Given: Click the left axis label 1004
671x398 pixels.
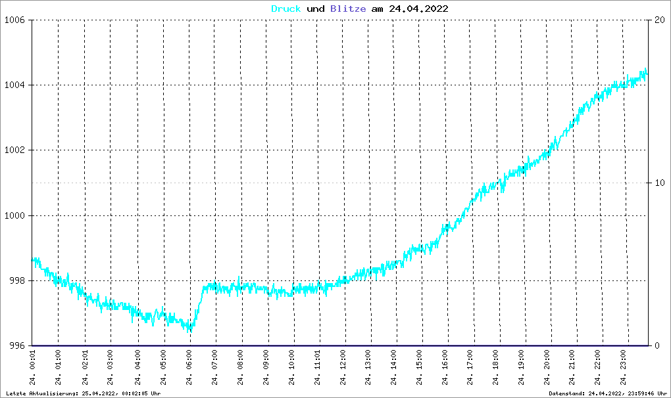Looking at the screenshot, I should (x=14, y=85).
